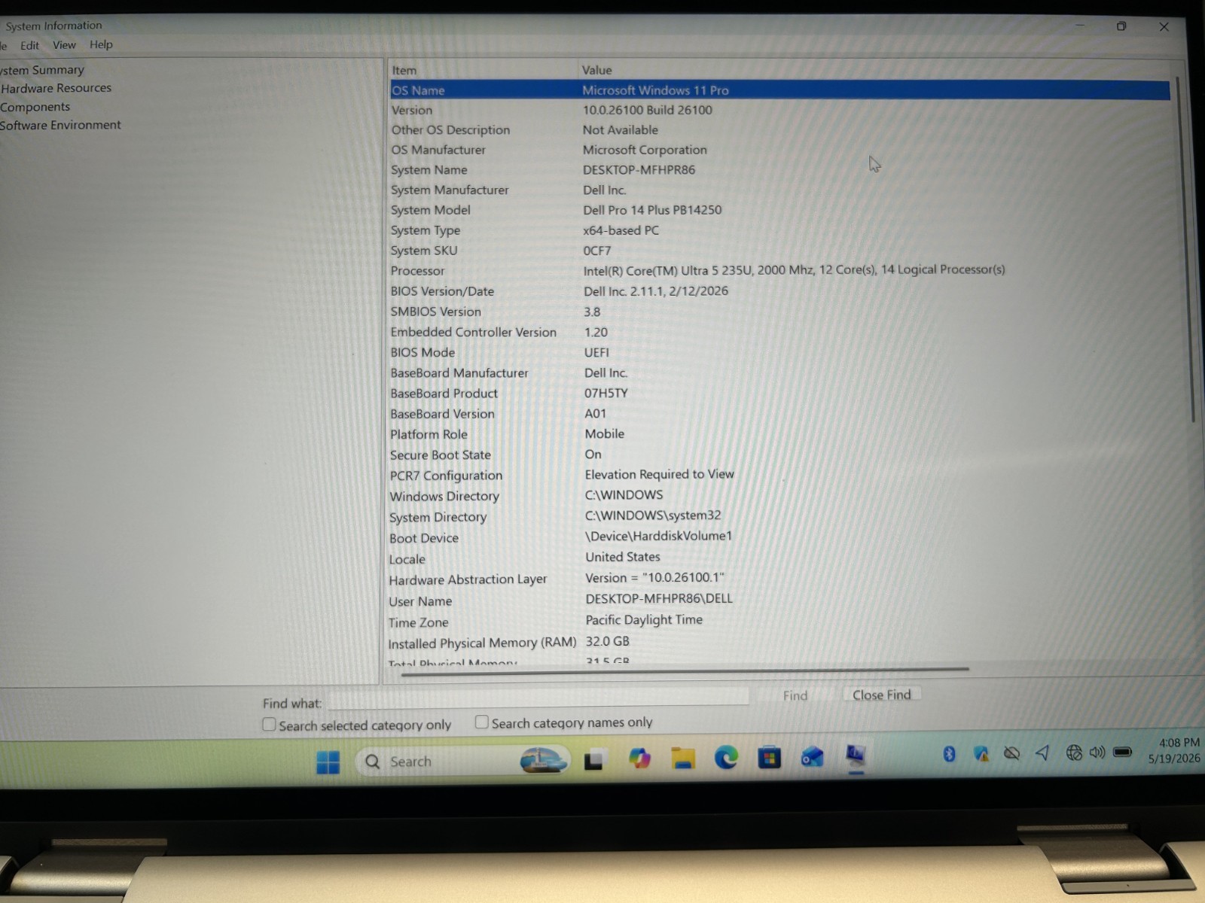Launch Microsoft Edge from the taskbar
The image size is (1205, 903).
pyautogui.click(x=726, y=757)
